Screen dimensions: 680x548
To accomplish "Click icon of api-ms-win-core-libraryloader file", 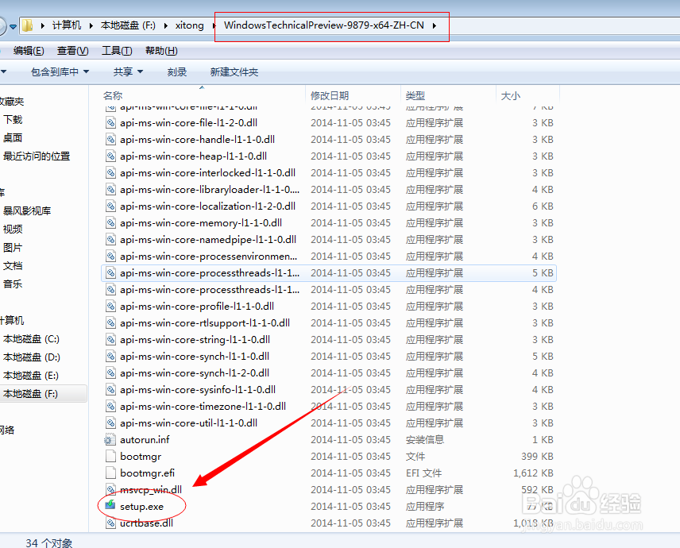I will click(110, 190).
